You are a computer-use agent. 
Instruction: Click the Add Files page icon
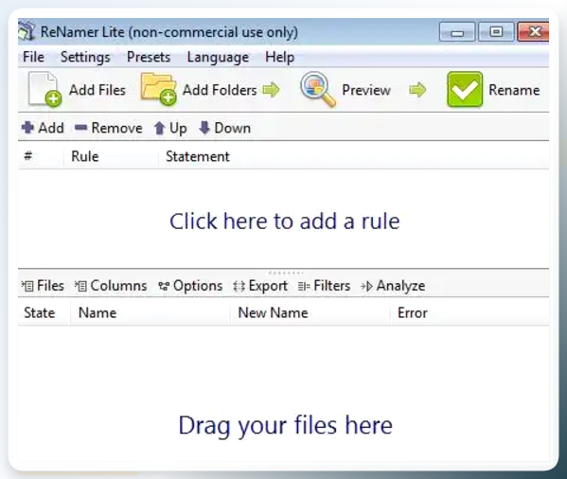pyautogui.click(x=44, y=89)
